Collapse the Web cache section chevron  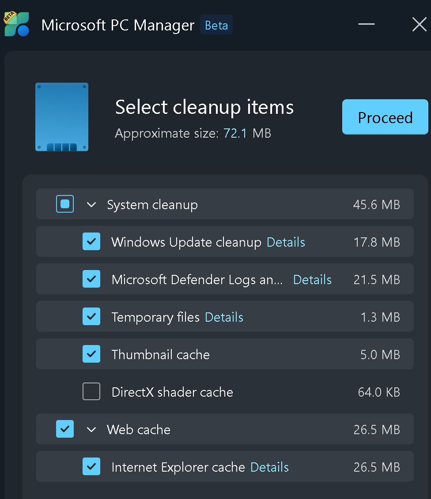91,430
